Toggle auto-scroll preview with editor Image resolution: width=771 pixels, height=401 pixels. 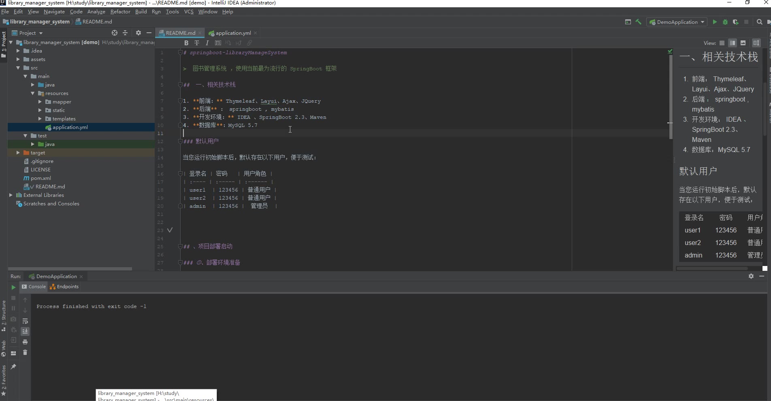(x=756, y=43)
